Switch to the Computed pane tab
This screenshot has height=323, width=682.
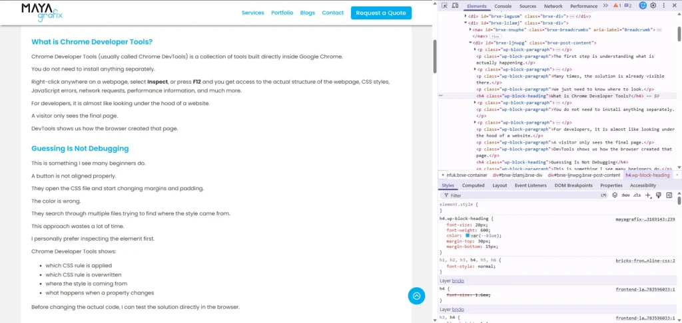[474, 185]
